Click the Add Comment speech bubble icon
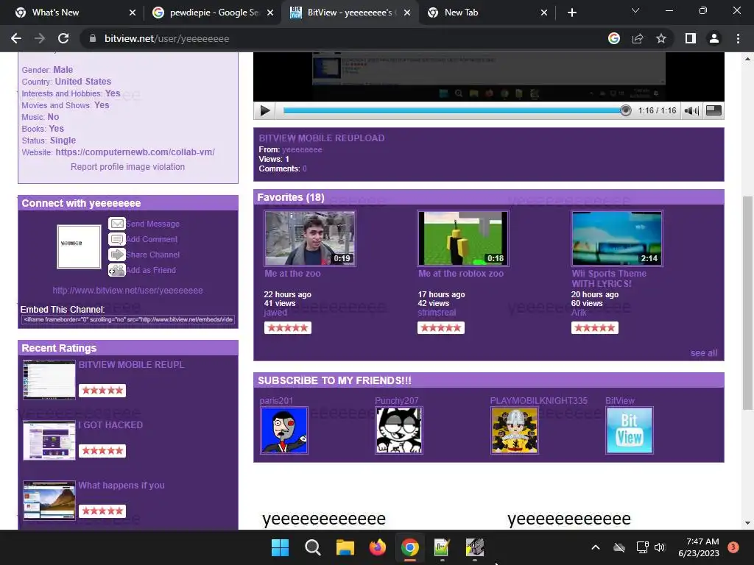This screenshot has height=565, width=754. 116,239
